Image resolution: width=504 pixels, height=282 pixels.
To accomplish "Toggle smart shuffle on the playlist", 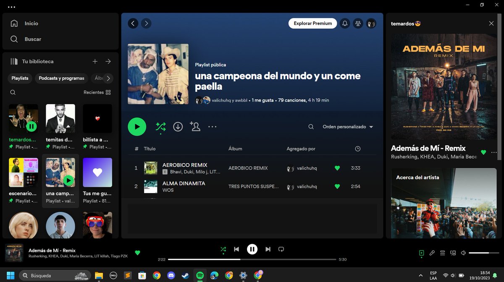I will click(160, 126).
